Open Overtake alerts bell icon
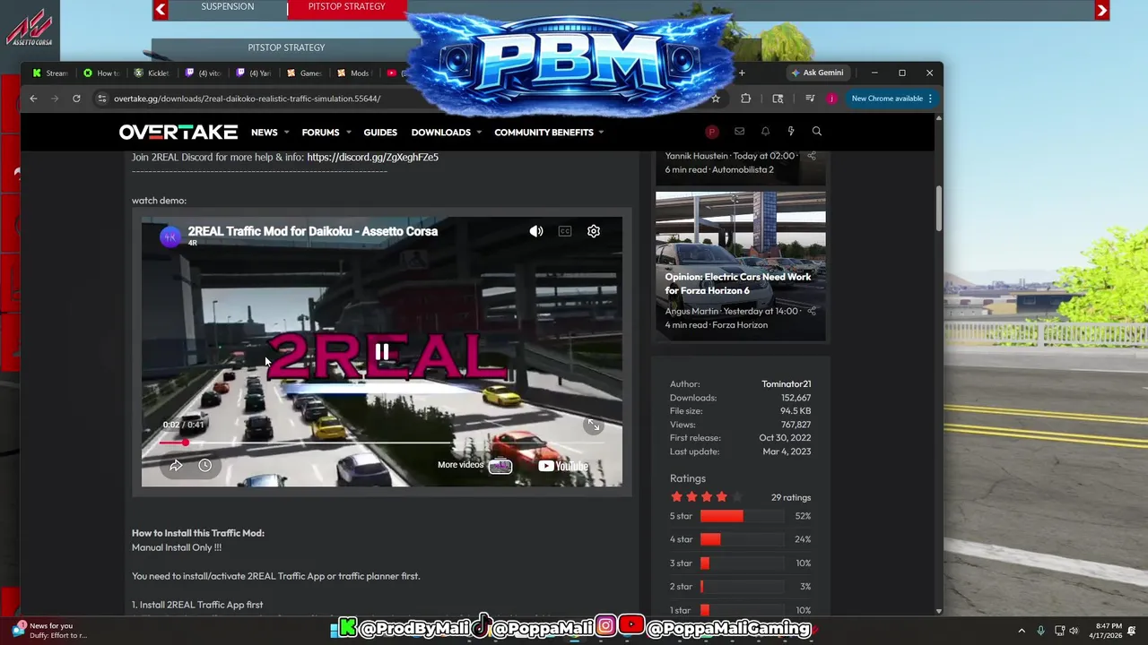The image size is (1148, 645). [x=765, y=132]
